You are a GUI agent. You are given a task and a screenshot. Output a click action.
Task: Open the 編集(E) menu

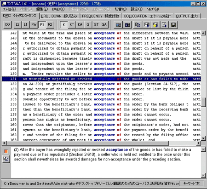pyautogui.click(x=42, y=9)
